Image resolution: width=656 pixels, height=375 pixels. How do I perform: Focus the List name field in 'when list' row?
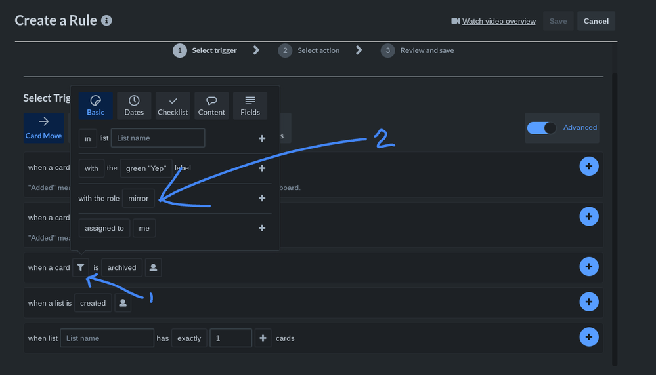coord(107,338)
